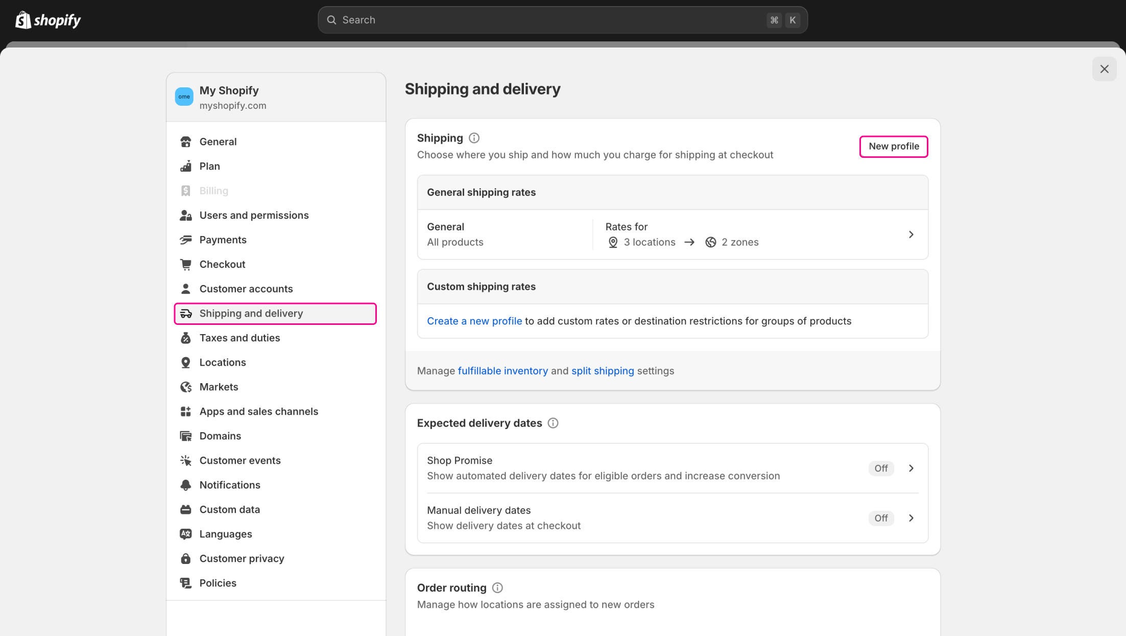Open the My Shopify store avatar
This screenshot has width=1126, height=636.
point(184,97)
